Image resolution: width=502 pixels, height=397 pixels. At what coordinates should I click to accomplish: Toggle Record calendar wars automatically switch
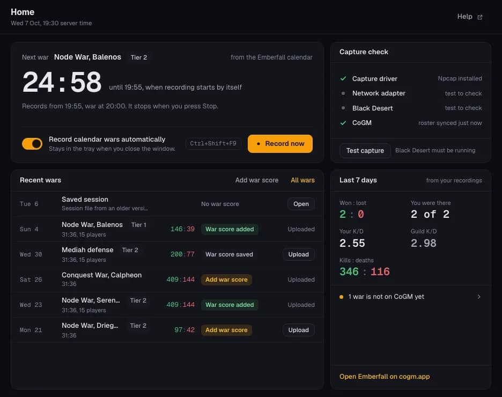[x=32, y=144]
